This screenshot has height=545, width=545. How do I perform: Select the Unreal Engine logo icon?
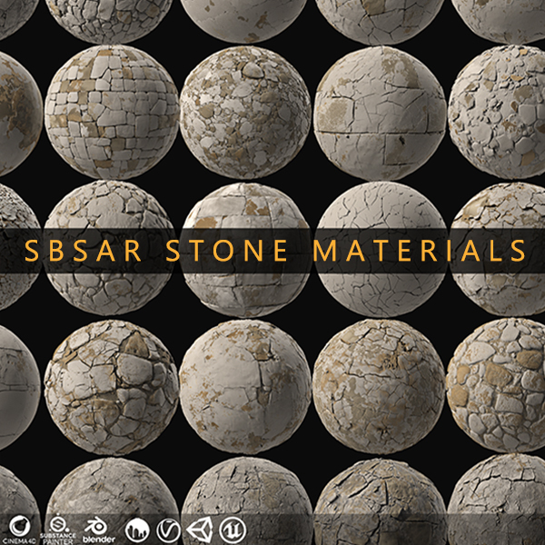coord(233,530)
